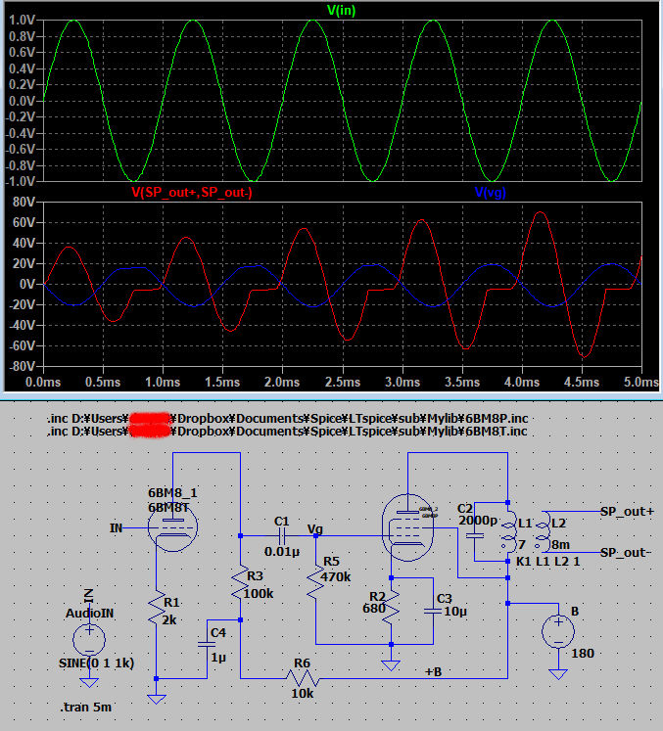Click the .tran 5m simulation directive

coord(83,706)
